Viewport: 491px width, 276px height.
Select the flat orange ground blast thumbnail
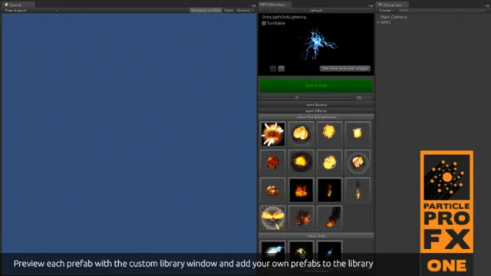[273, 190]
